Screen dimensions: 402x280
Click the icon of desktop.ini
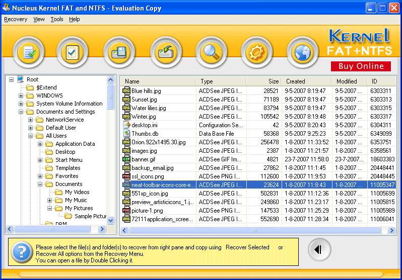[x=126, y=125]
